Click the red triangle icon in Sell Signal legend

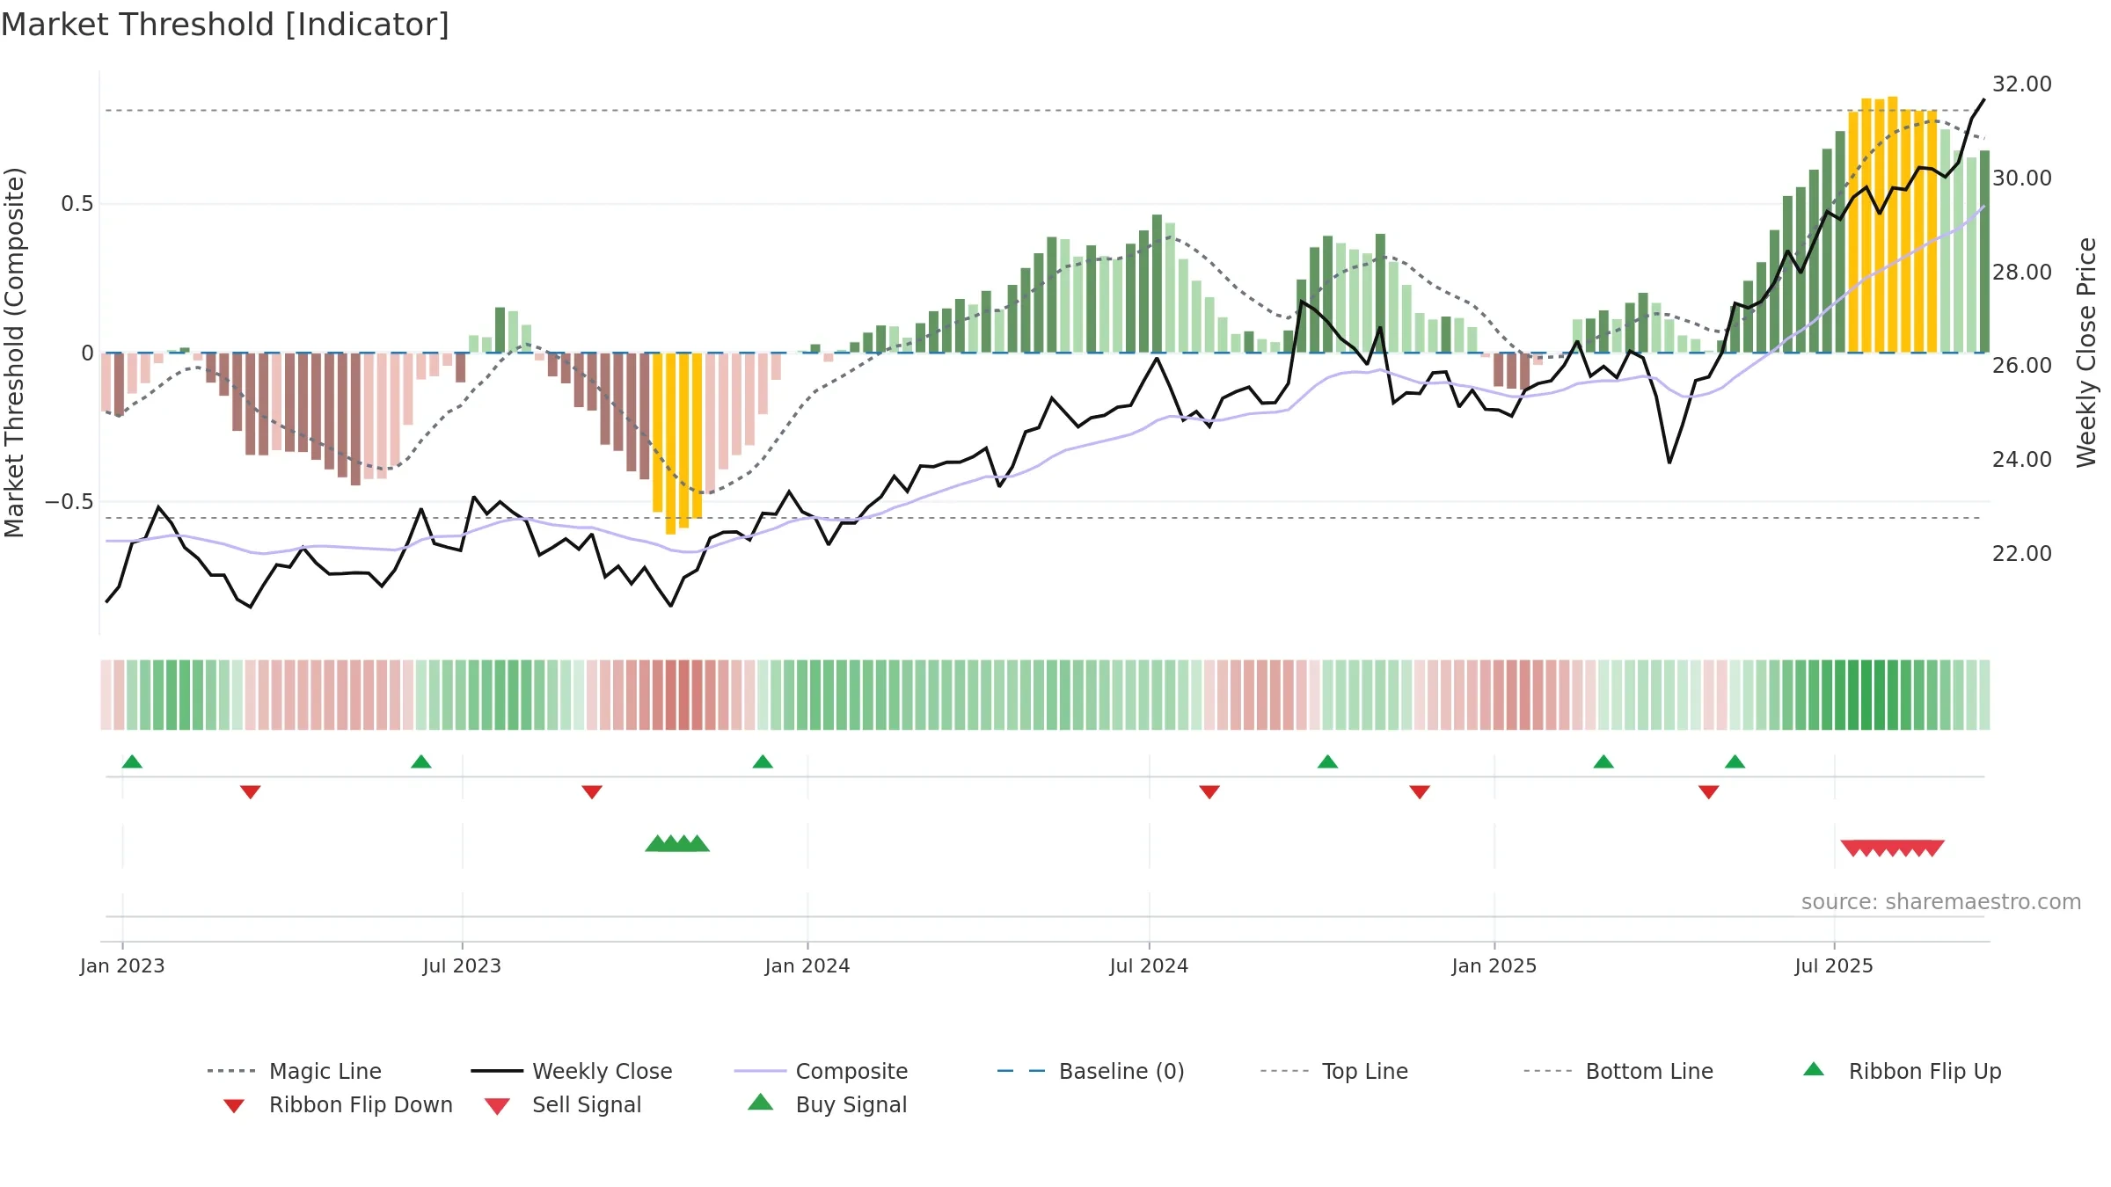497,1106
